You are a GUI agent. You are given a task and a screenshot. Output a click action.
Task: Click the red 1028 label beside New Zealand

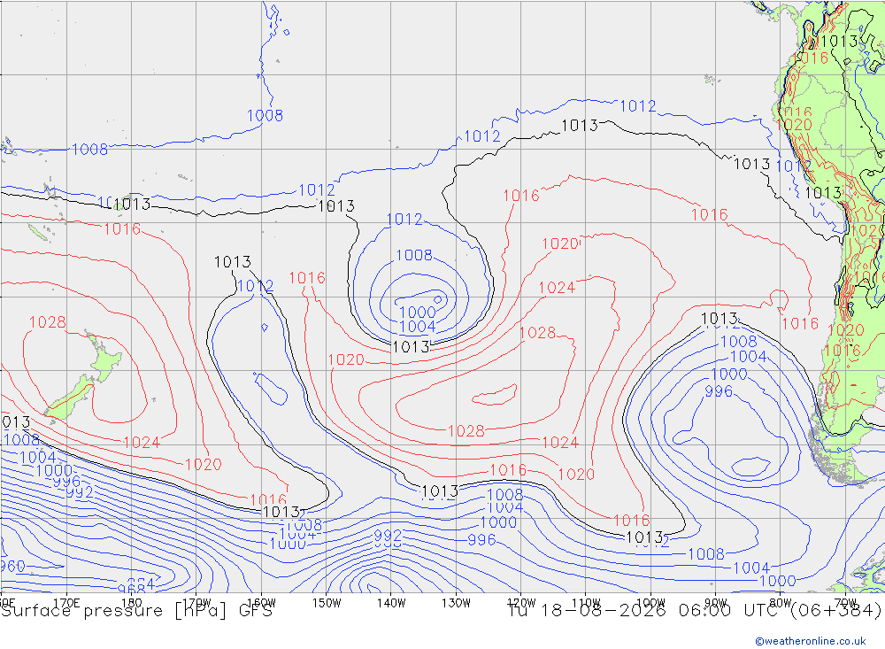pos(48,322)
